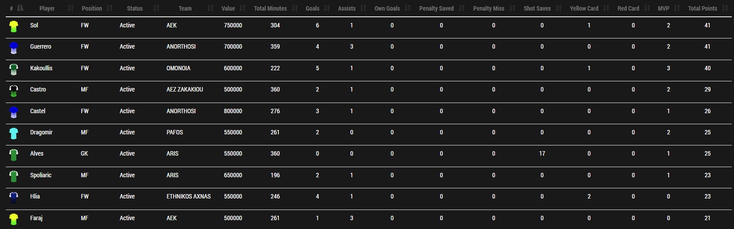Click the # column sort icon

pos(20,8)
